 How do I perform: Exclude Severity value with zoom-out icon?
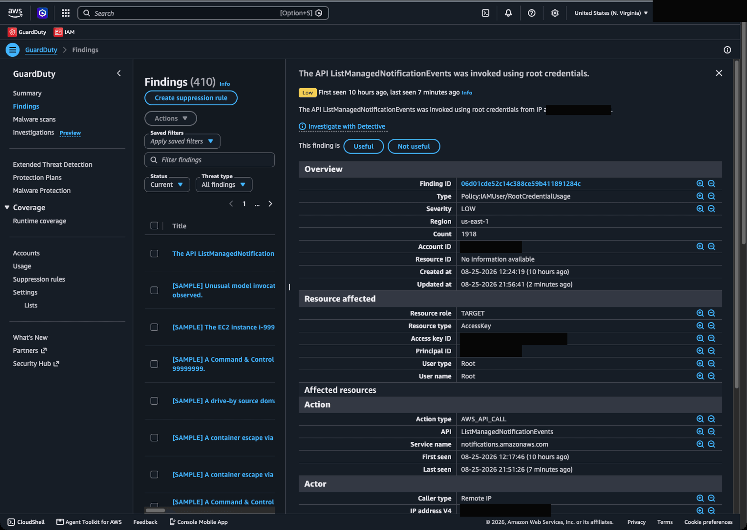[x=711, y=209]
